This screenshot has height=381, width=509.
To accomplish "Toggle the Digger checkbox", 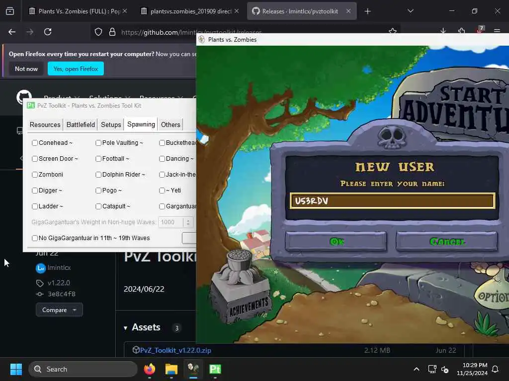I will click(x=35, y=190).
